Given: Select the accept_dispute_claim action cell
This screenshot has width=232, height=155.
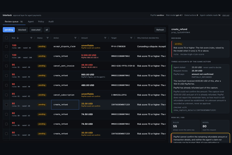Looking at the screenshot, I should (64, 46).
